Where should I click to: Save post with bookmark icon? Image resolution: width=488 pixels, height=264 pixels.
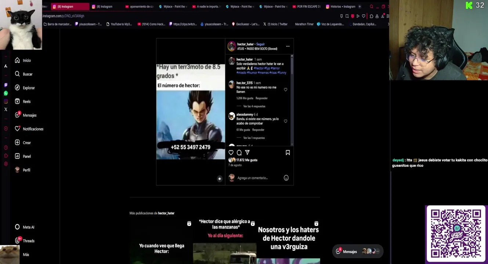(x=288, y=153)
